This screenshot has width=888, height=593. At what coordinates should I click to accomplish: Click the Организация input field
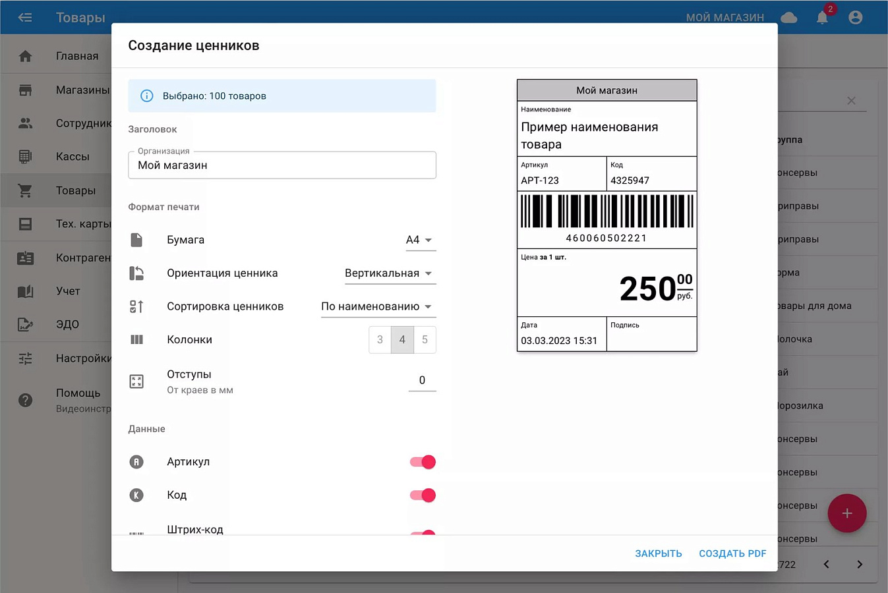[282, 165]
